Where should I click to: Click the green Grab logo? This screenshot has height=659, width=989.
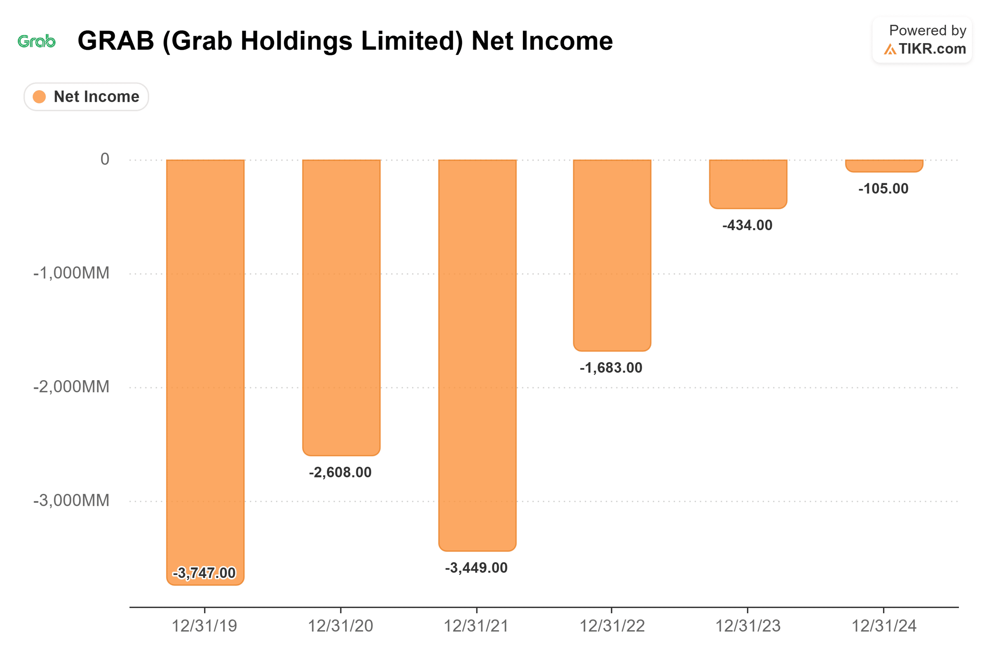(x=37, y=41)
